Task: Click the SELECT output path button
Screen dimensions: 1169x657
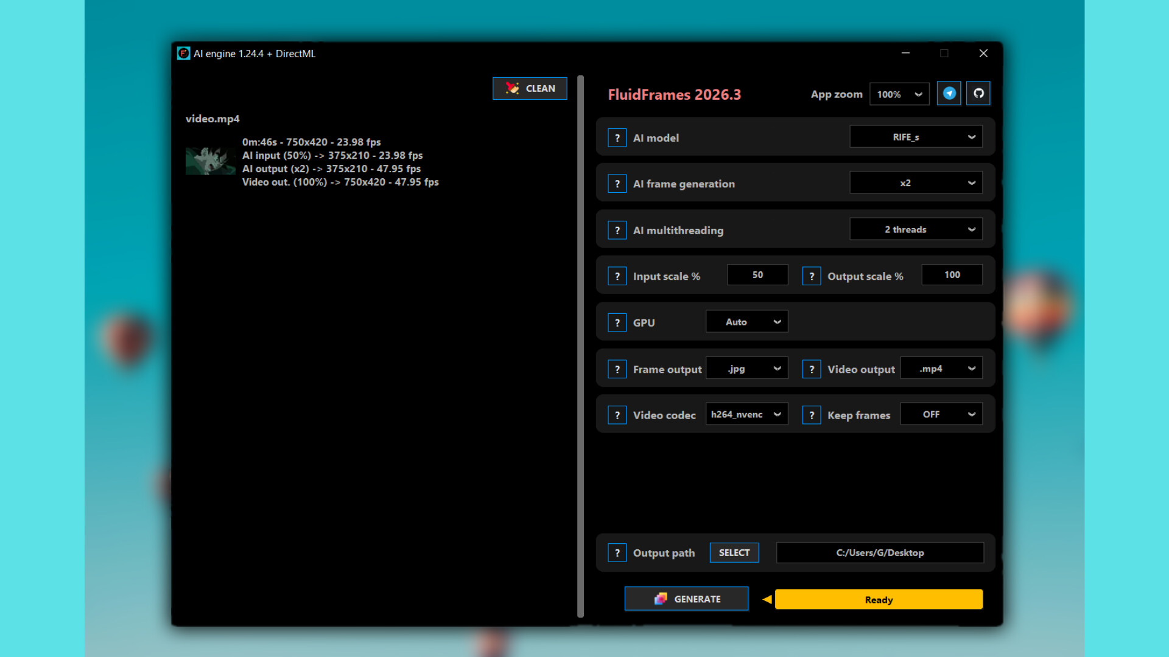Action: (x=734, y=552)
